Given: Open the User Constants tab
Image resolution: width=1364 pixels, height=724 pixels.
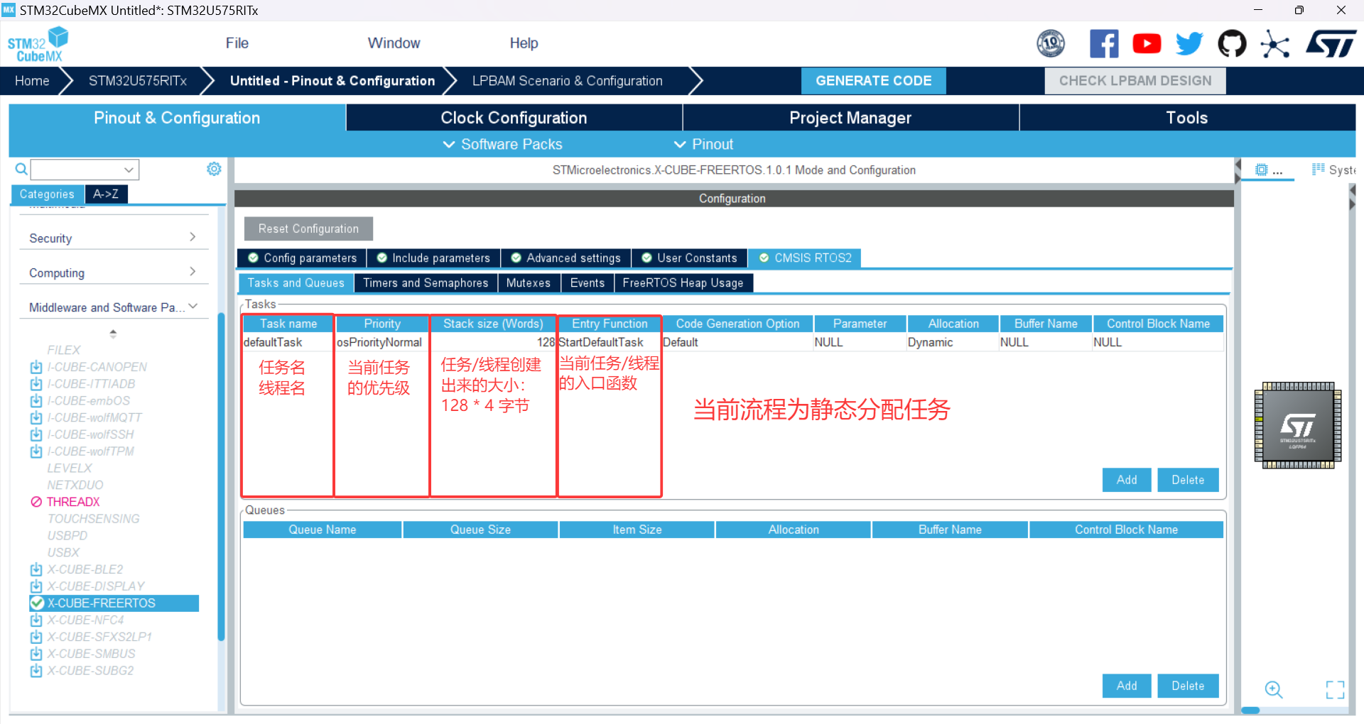Looking at the screenshot, I should point(689,258).
